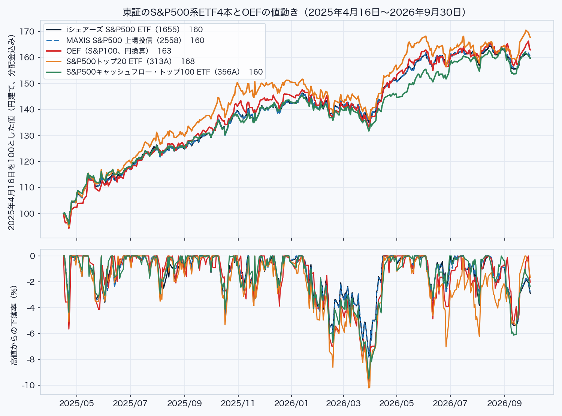The image size is (562, 416).
Task: Click the 110 tick on the upper y-axis
Action: (27, 187)
